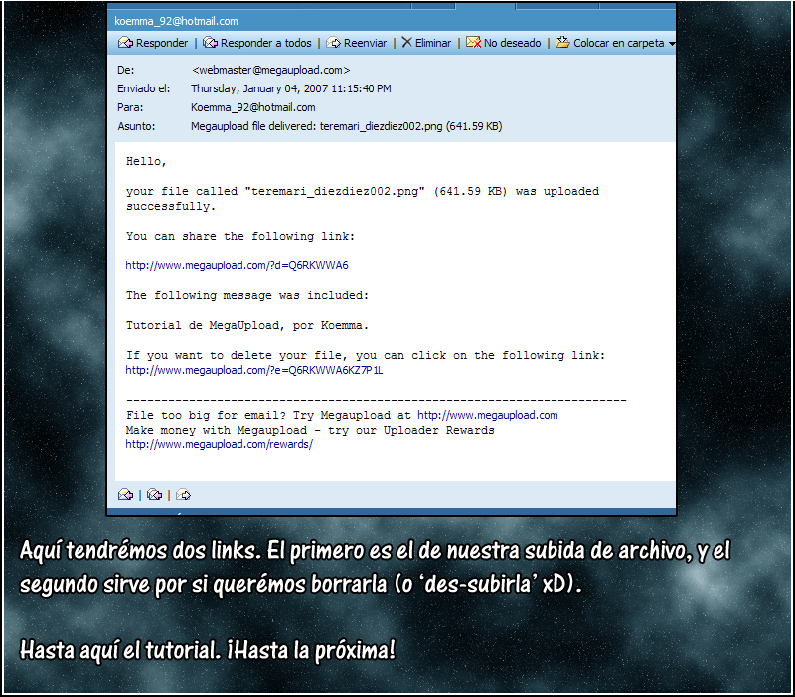Click 'If you want to delete your file' text
This screenshot has width=795, height=697.
(x=237, y=356)
